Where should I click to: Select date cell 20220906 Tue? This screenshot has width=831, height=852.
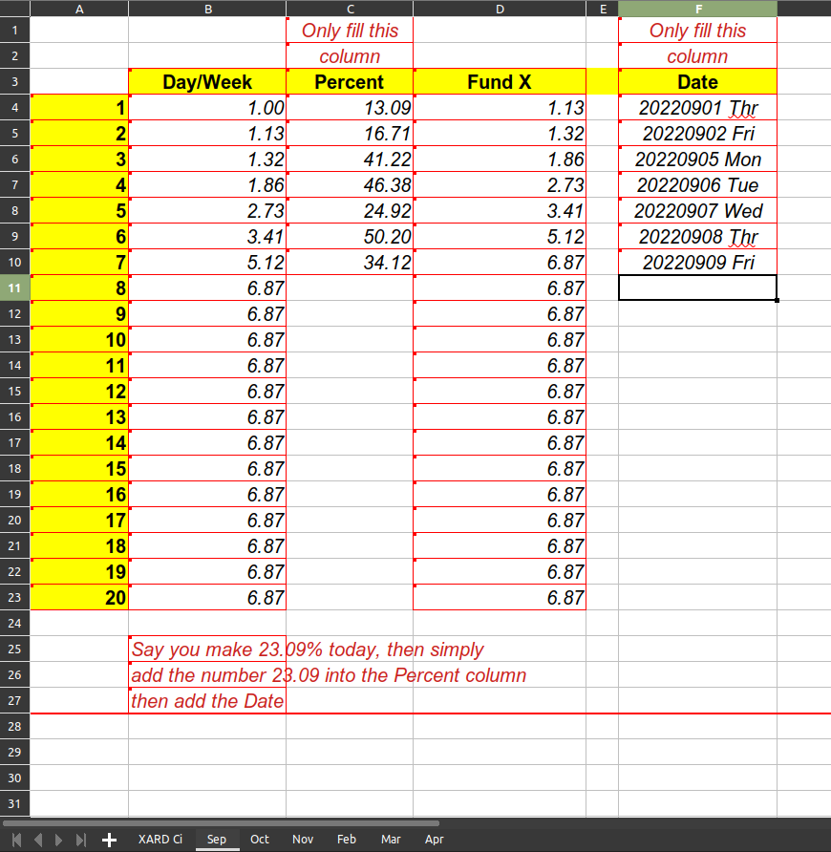click(x=698, y=184)
